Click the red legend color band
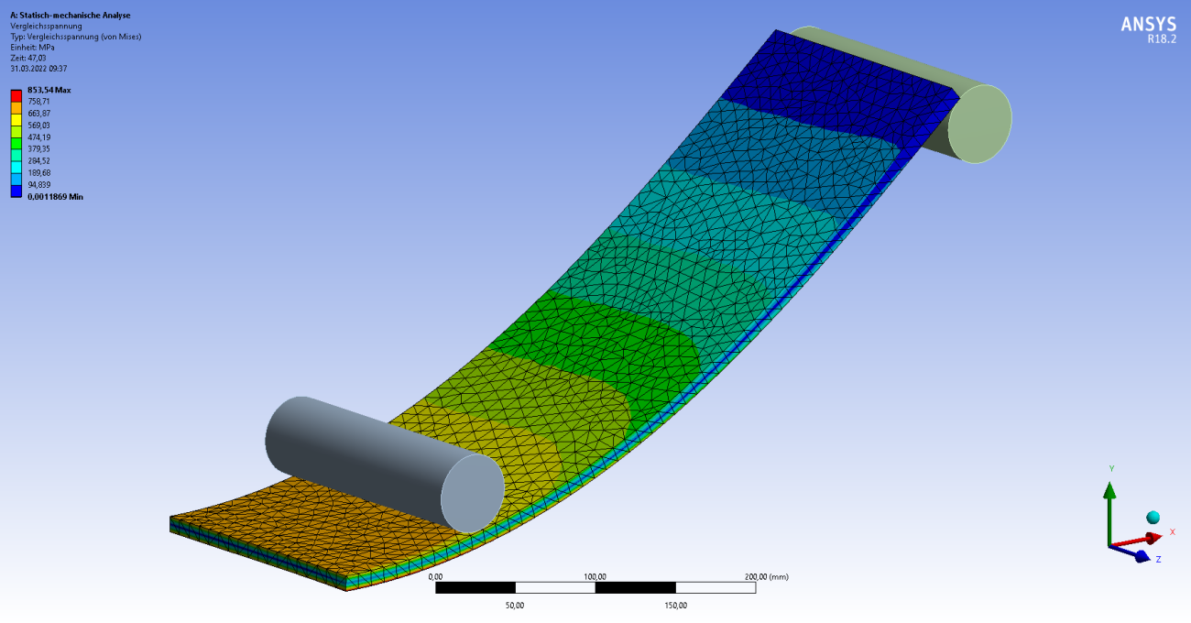This screenshot has width=1191, height=623. tap(16, 95)
